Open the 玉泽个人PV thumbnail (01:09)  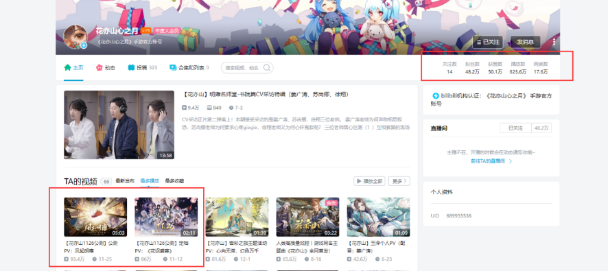click(378, 217)
